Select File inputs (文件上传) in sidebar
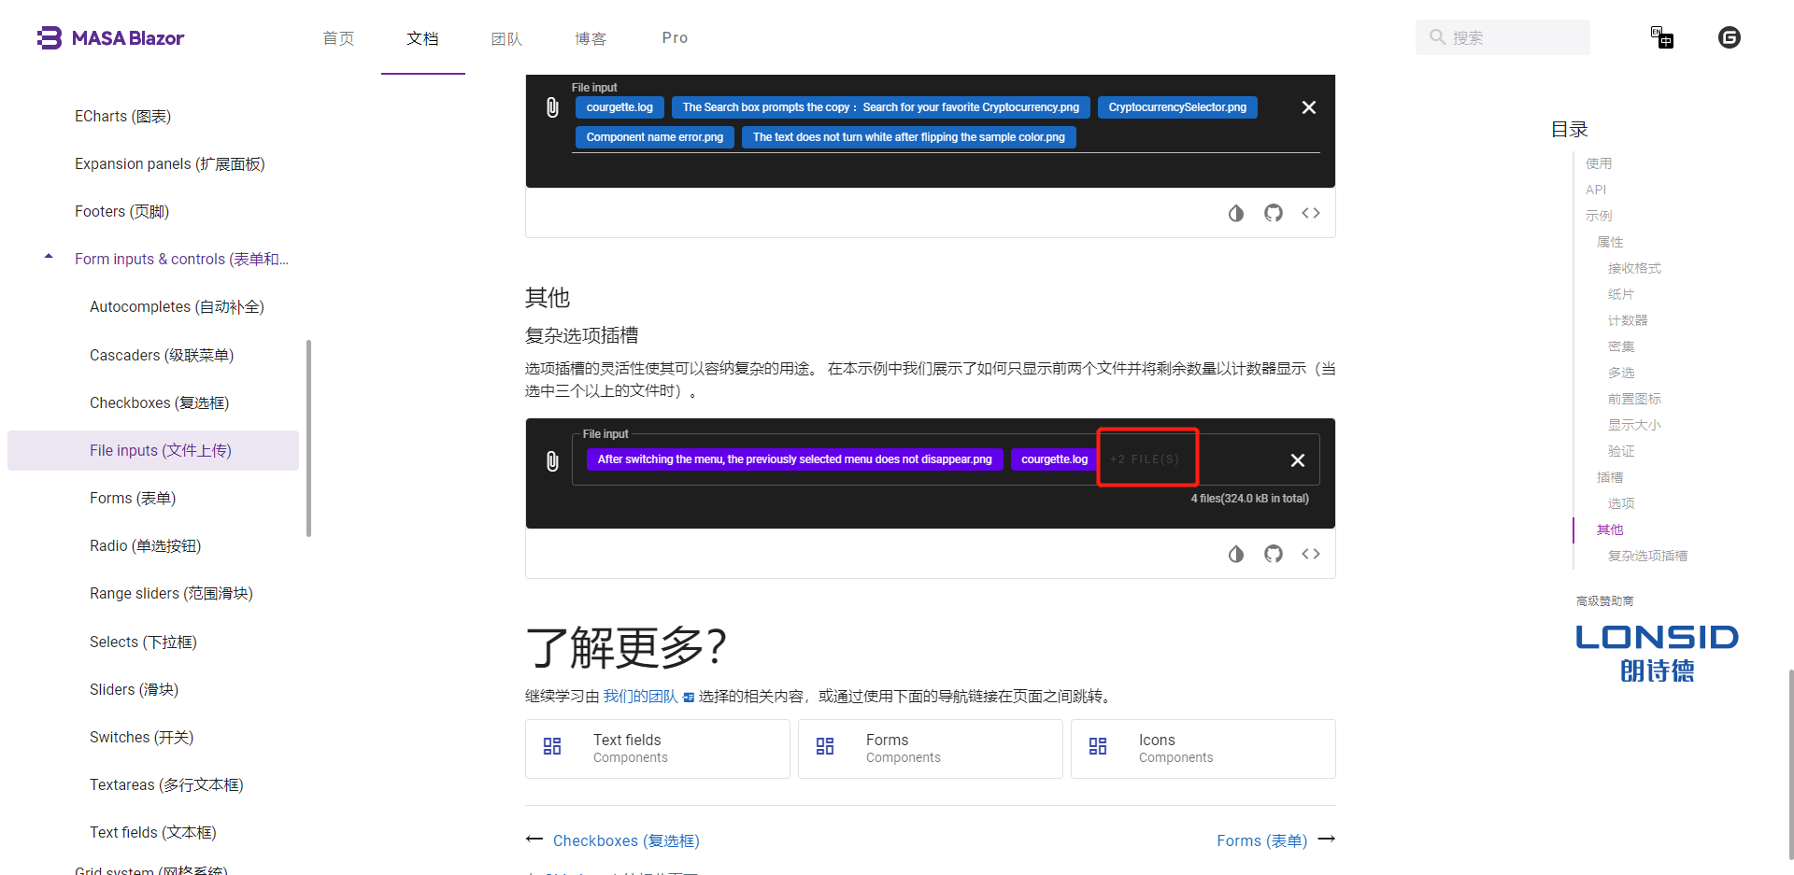The image size is (1794, 875). [x=153, y=451]
